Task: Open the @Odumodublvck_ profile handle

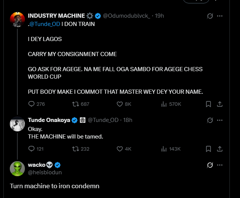Action: click(x=126, y=16)
